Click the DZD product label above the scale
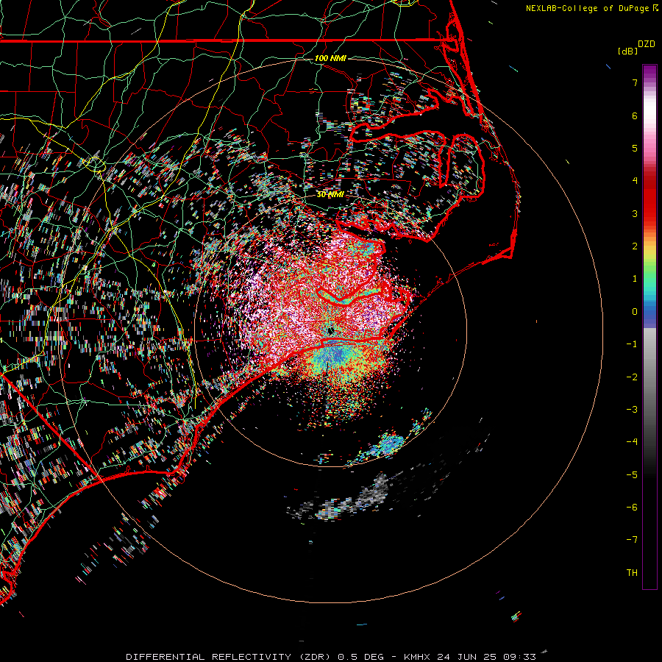 (x=647, y=44)
